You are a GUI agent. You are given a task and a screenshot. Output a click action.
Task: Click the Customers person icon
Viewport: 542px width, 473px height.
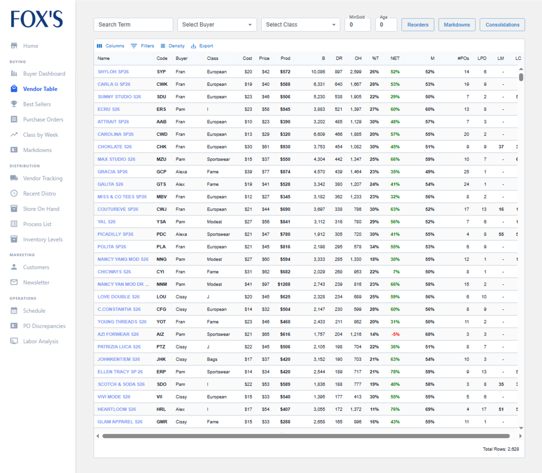tap(14, 267)
